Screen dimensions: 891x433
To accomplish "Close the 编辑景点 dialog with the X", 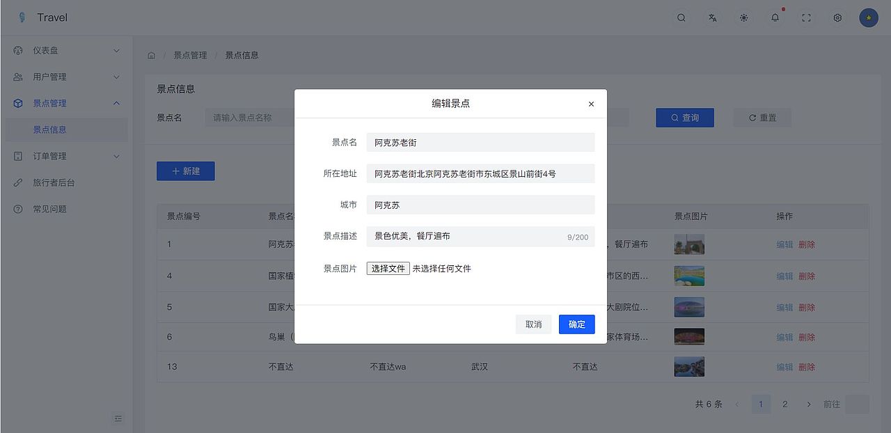I will [591, 104].
